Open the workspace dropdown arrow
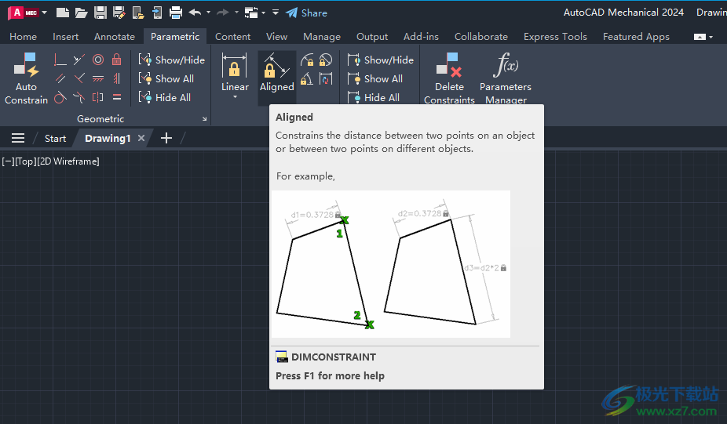This screenshot has width=727, height=424. [263, 13]
